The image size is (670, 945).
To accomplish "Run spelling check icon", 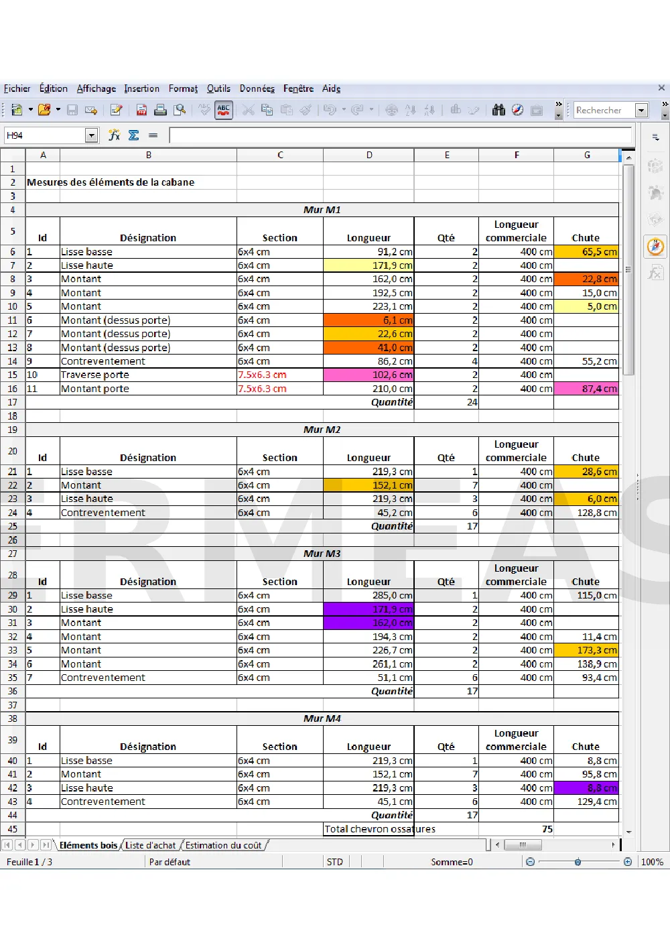I will [x=204, y=110].
